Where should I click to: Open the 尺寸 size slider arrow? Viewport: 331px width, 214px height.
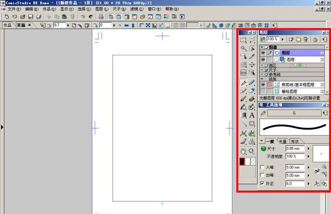click(308, 149)
